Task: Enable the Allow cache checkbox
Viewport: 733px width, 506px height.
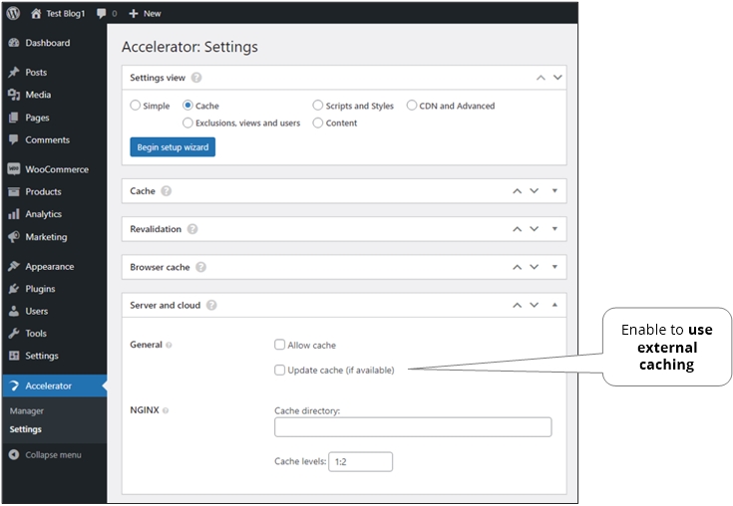Action: coord(279,345)
